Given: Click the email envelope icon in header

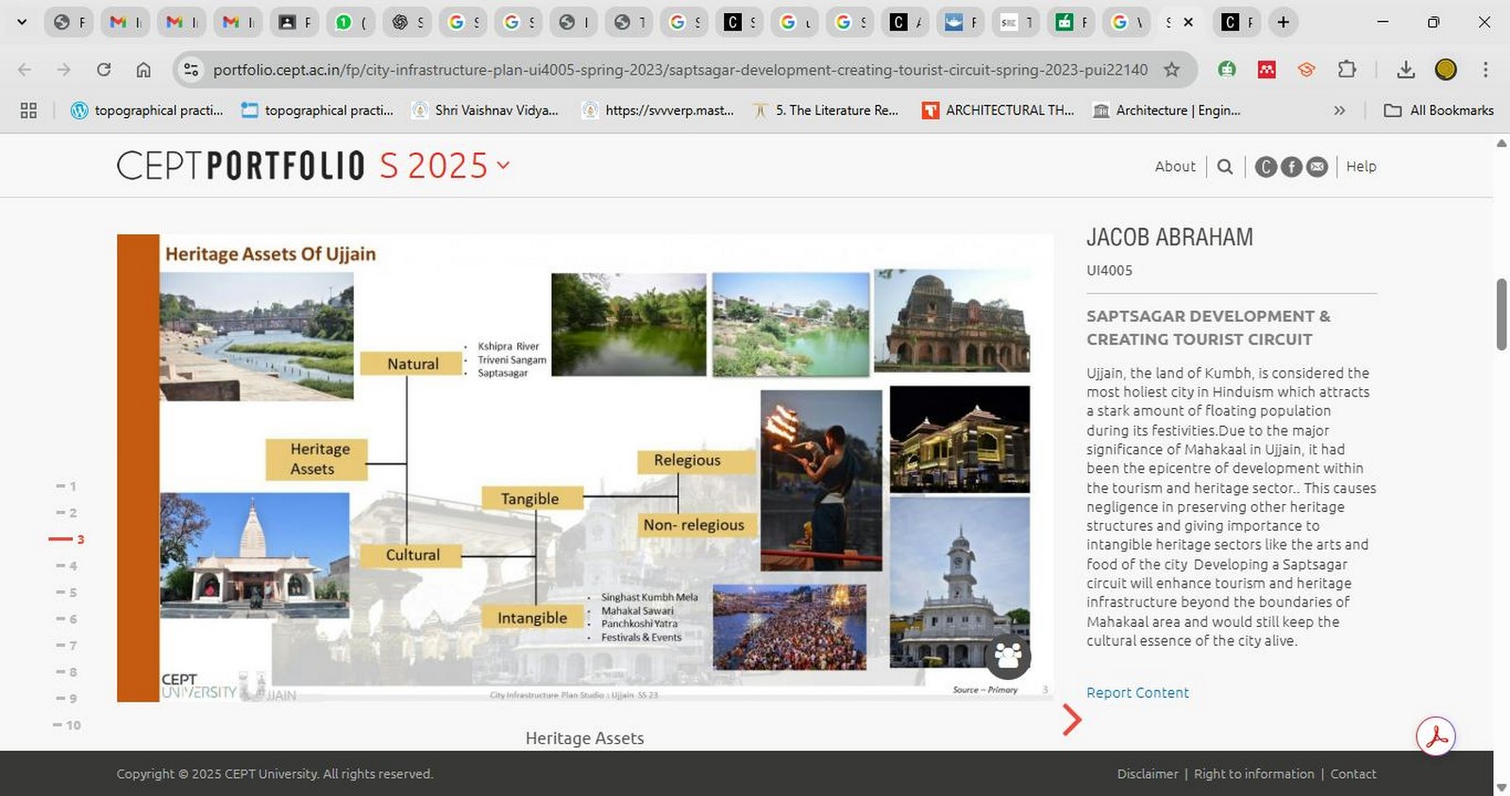Looking at the screenshot, I should [x=1317, y=167].
